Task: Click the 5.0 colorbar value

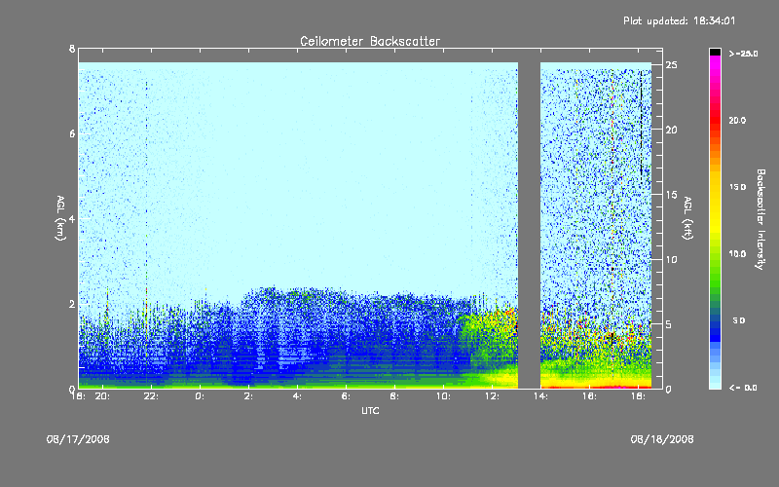Action: pos(739,320)
